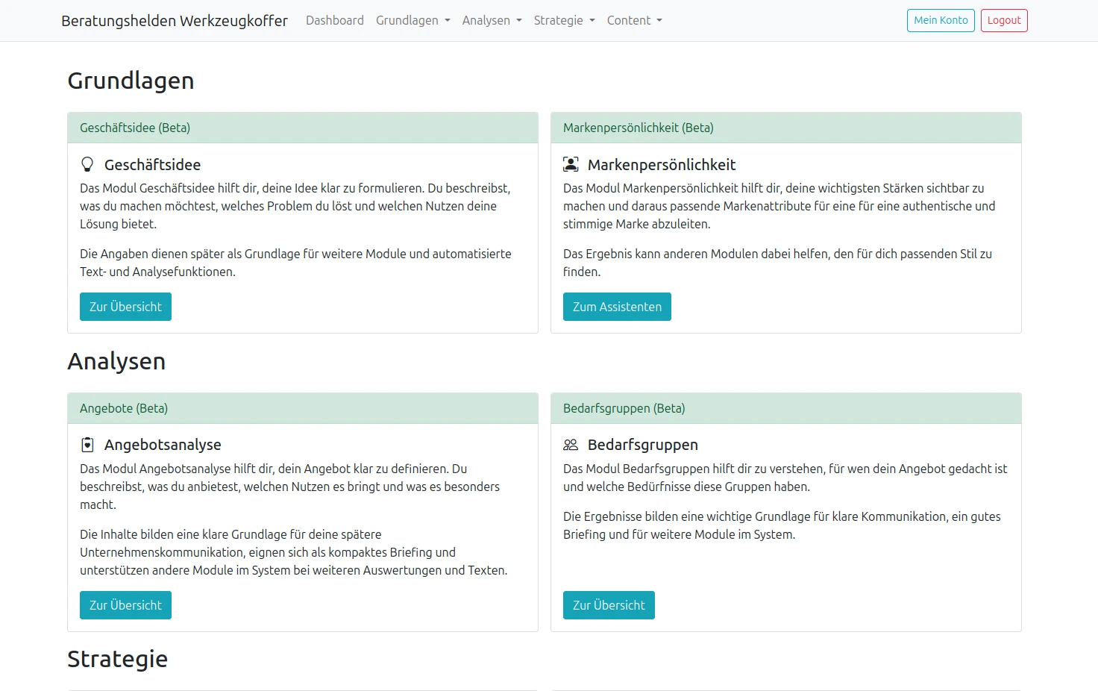The height and width of the screenshot is (691, 1098).
Task: Click the people icon beside Bedarfsgruppen
Action: (571, 443)
